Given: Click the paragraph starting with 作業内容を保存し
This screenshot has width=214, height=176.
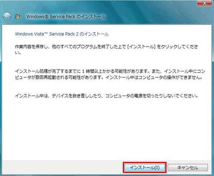Looking at the screenshot, I should 107,50.
